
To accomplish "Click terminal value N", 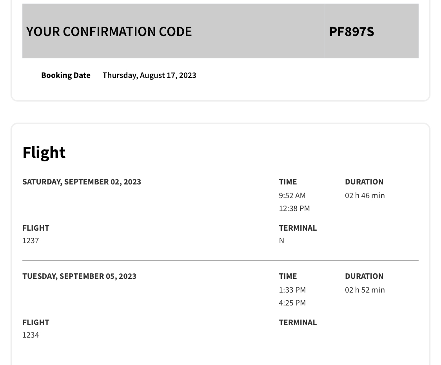I will [281, 240].
